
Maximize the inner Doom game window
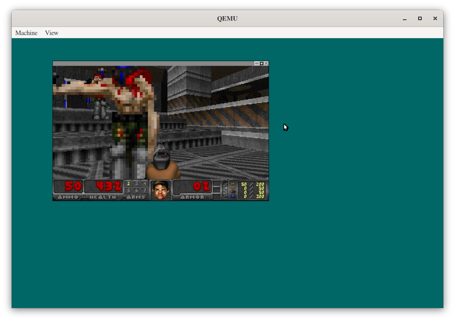click(262, 63)
